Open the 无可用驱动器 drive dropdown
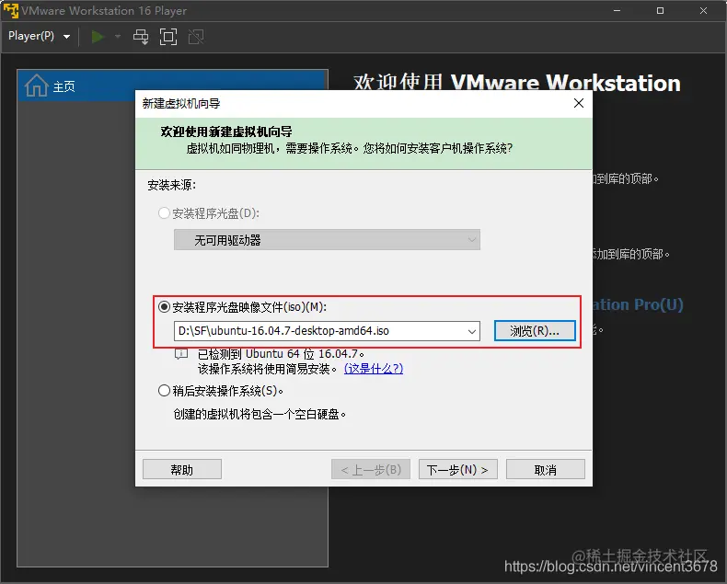Image resolution: width=727 pixels, height=584 pixels. [x=327, y=240]
